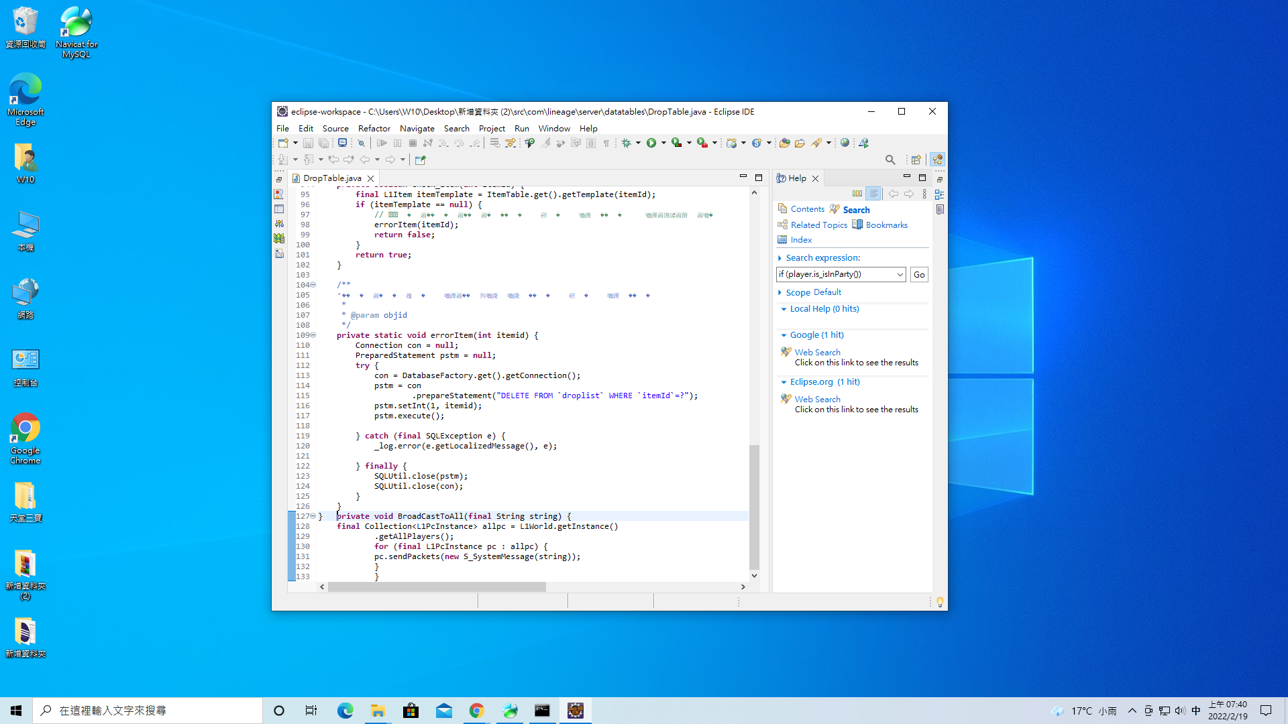Click the Debug bug icon
1288x724 pixels.
tap(626, 143)
